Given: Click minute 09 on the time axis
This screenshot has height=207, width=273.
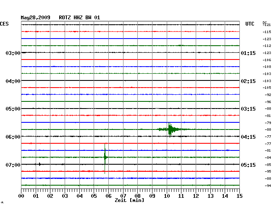Looking at the screenshot, I should tap(152, 196).
